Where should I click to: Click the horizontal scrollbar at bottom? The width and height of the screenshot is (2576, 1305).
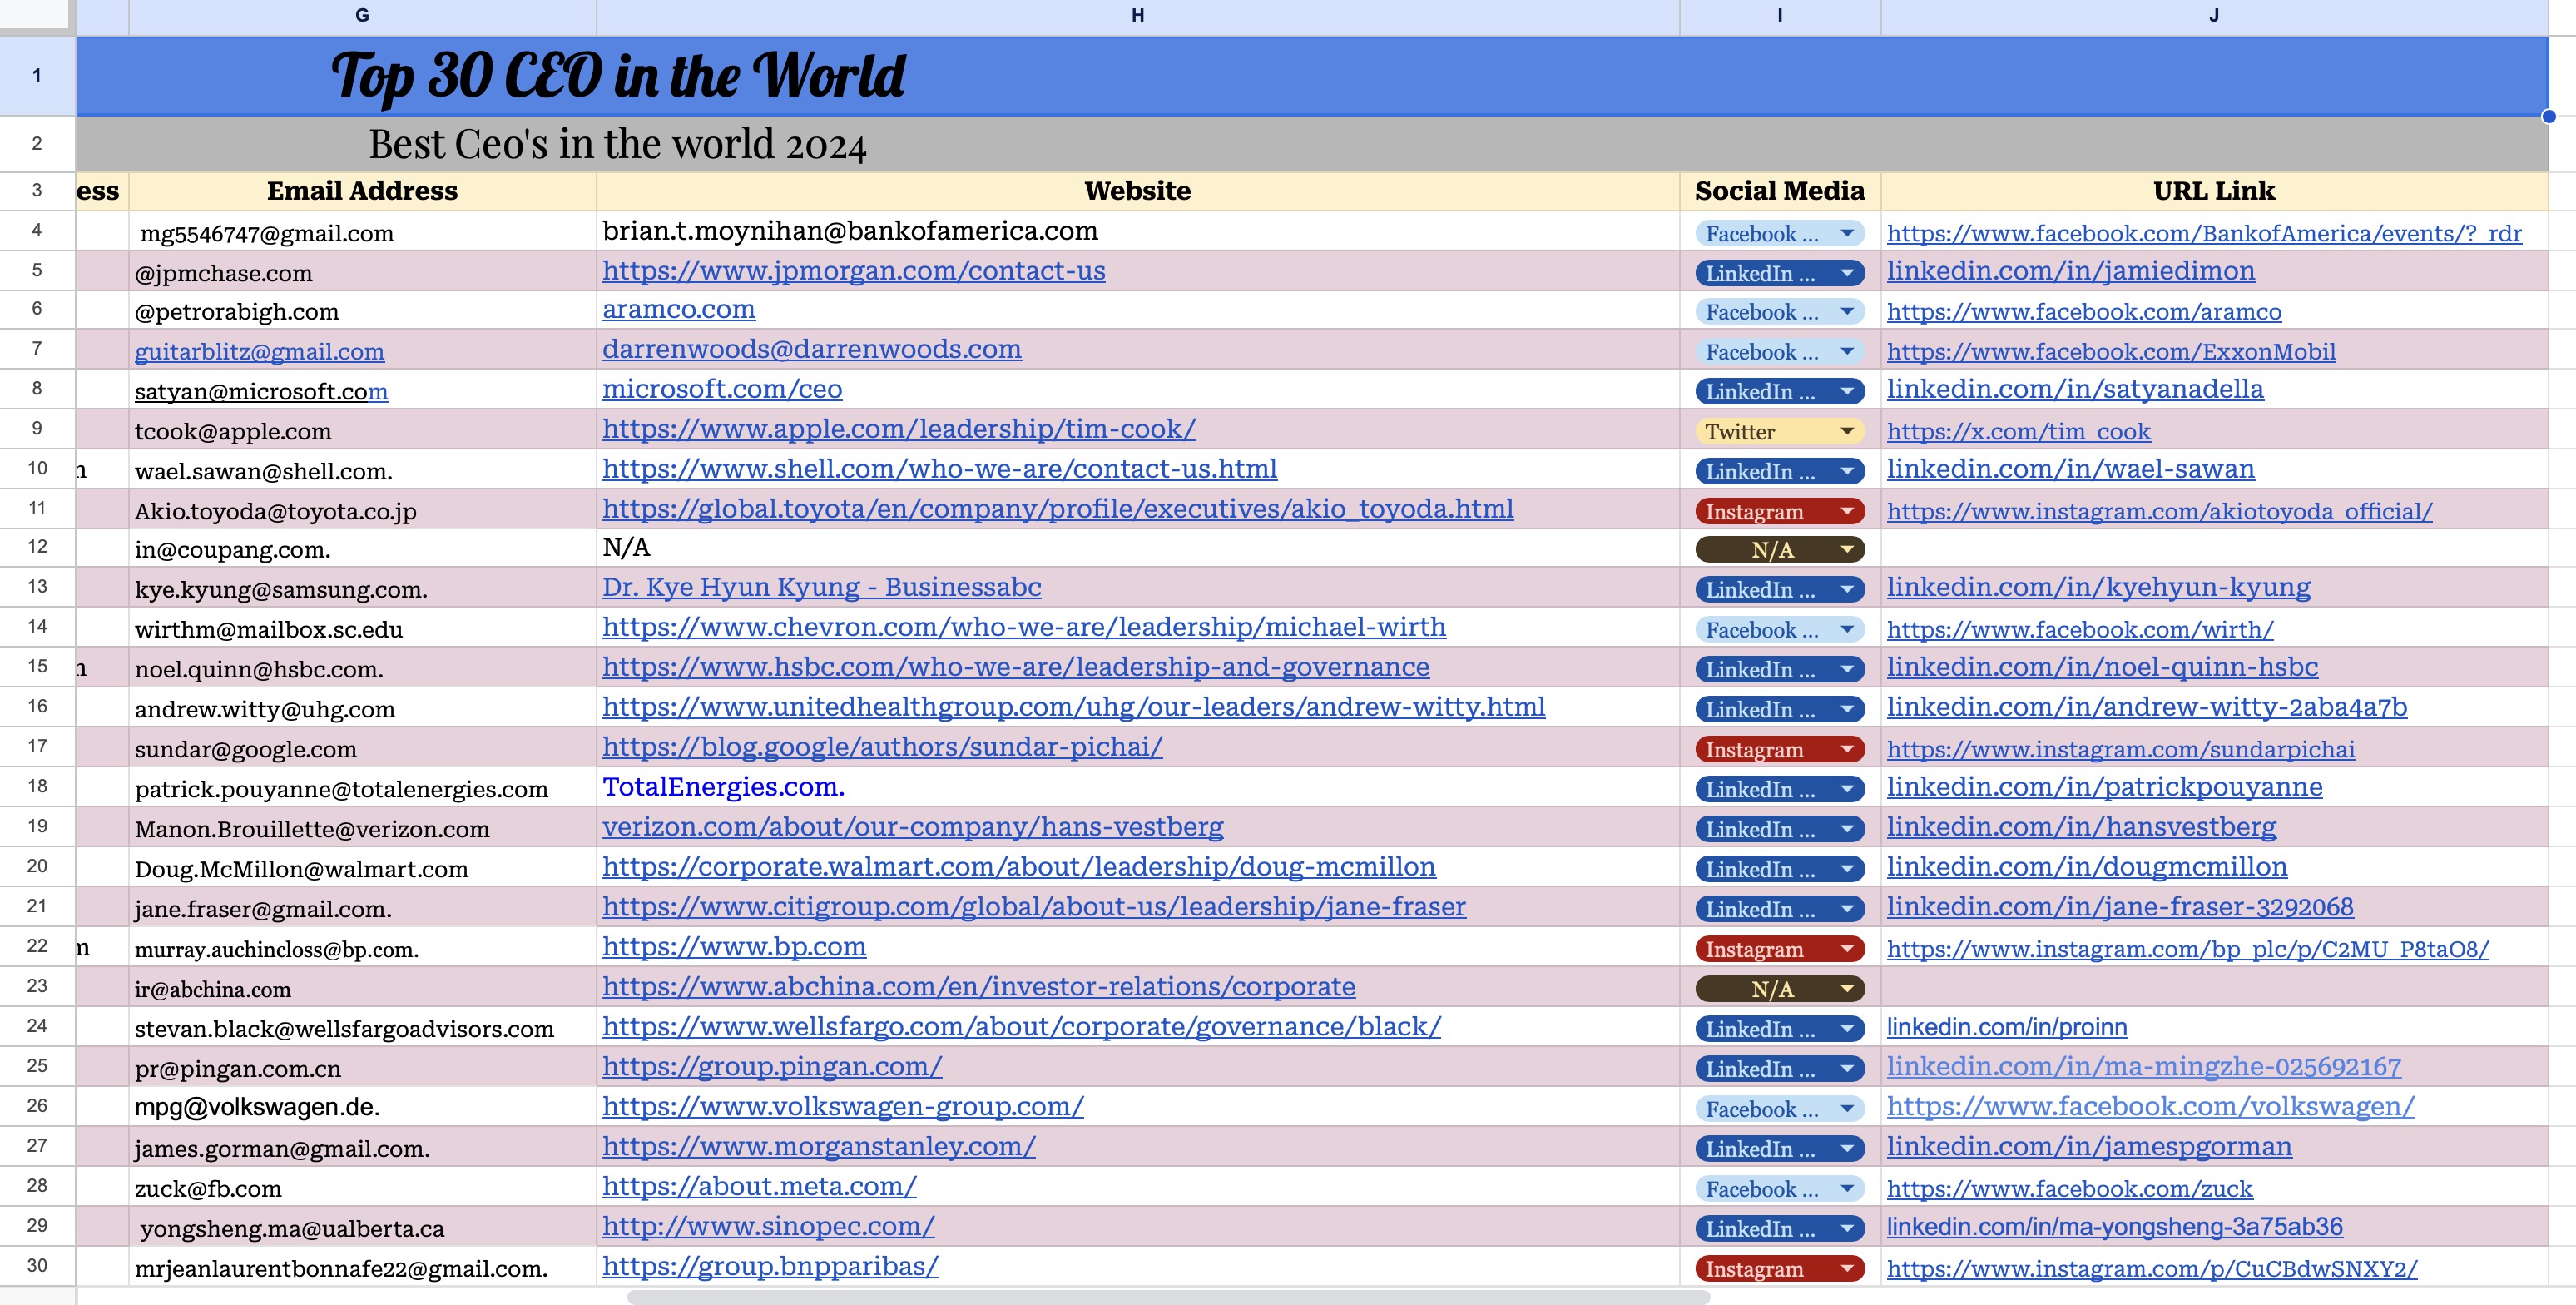point(1167,1297)
